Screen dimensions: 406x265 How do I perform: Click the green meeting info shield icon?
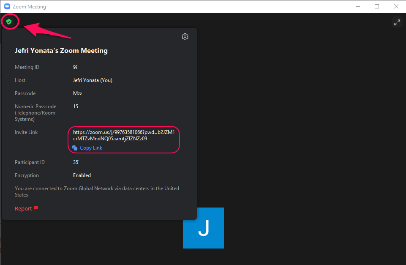[x=9, y=22]
